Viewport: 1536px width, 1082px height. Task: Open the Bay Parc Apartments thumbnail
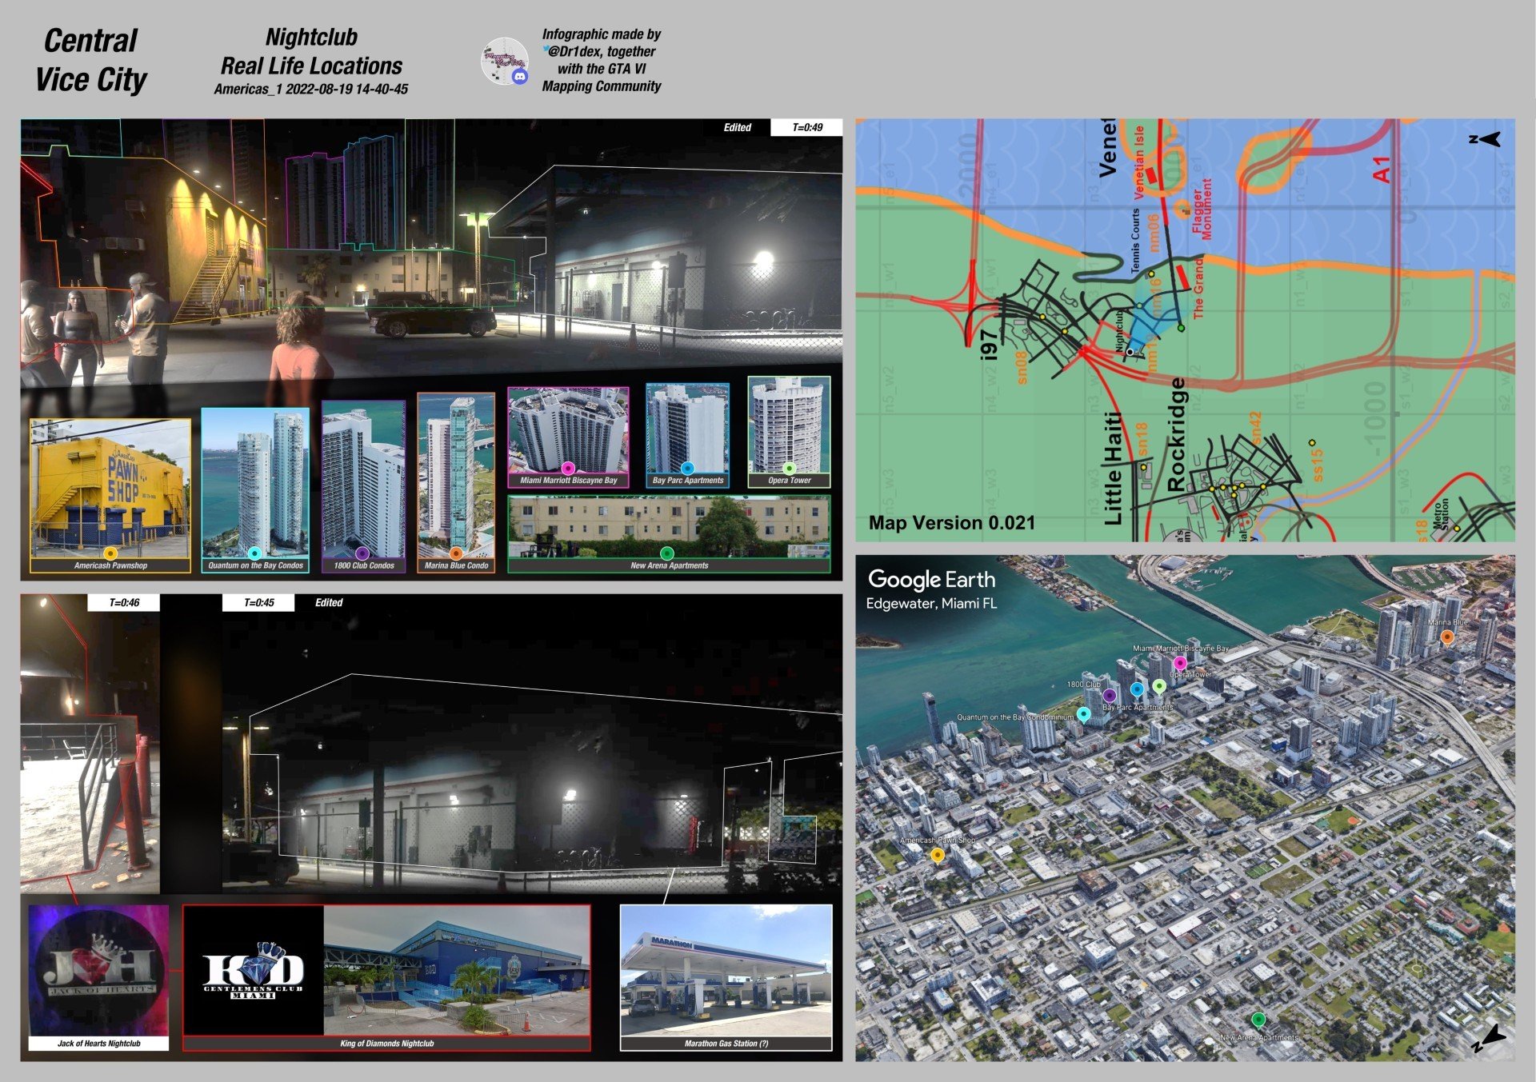click(x=687, y=436)
